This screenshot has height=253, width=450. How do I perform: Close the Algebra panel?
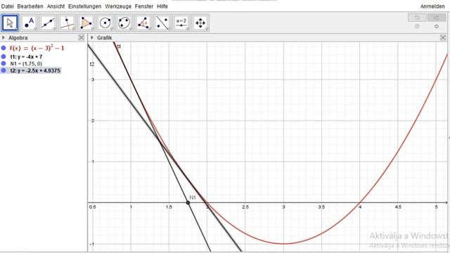[82, 37]
